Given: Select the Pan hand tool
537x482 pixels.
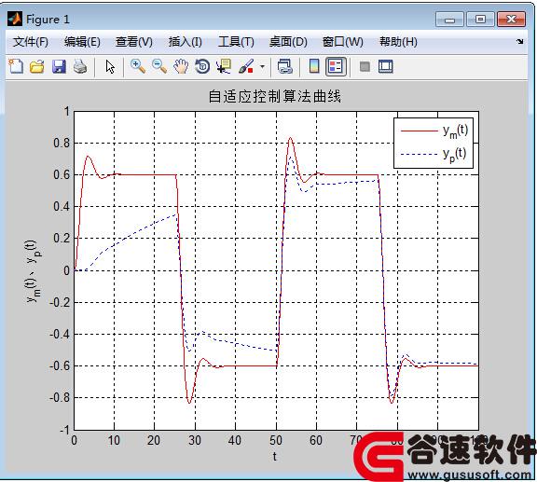Looking at the screenshot, I should coord(181,66).
